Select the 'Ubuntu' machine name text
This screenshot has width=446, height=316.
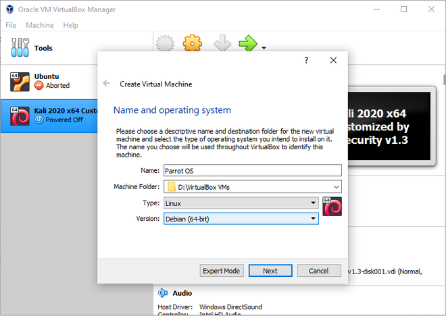pyautogui.click(x=47, y=76)
